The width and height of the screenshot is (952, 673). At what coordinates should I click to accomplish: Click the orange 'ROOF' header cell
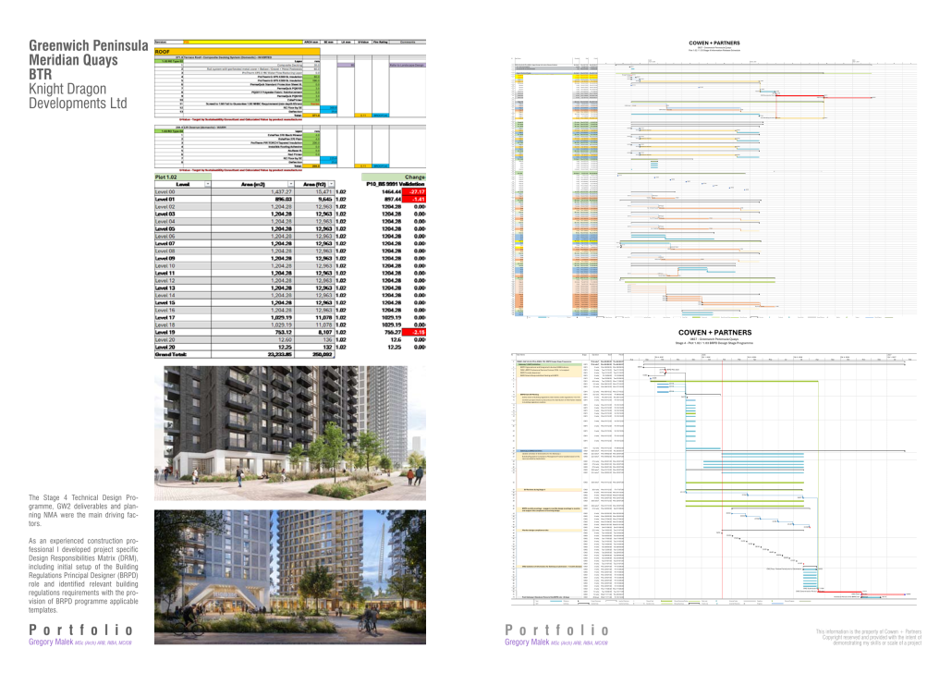(x=238, y=52)
